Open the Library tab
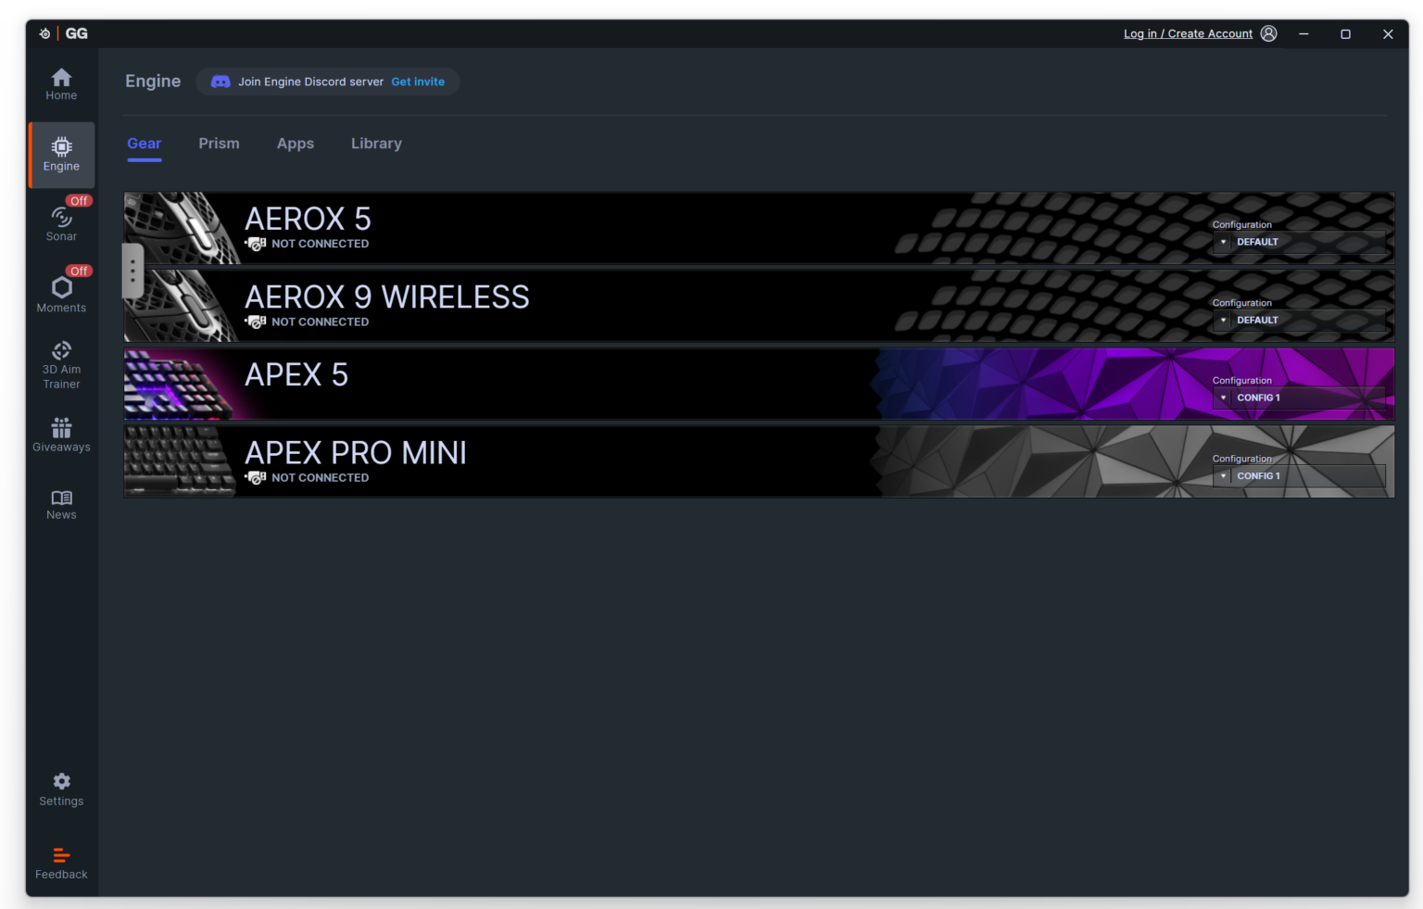1423x909 pixels. click(376, 144)
